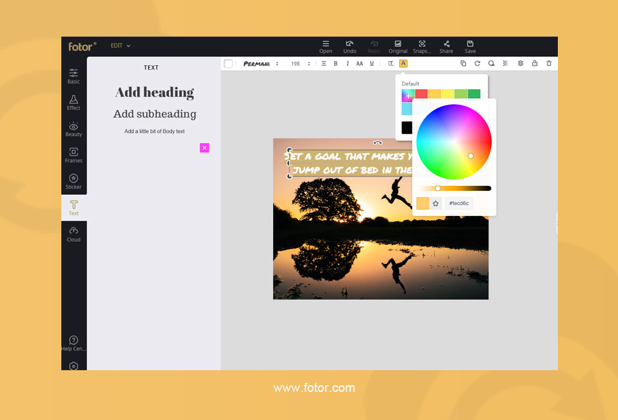Viewport: 618px width, 420px height.
Task: Open the Help Center
Action: [73, 343]
